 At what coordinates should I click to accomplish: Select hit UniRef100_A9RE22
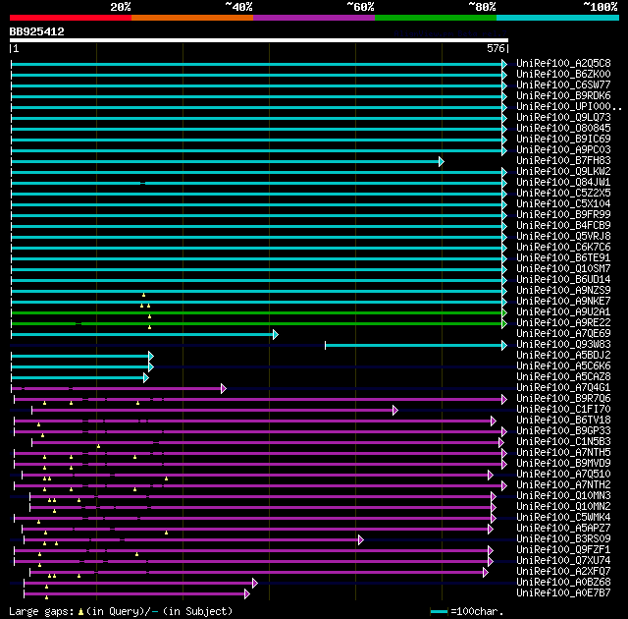(563, 323)
